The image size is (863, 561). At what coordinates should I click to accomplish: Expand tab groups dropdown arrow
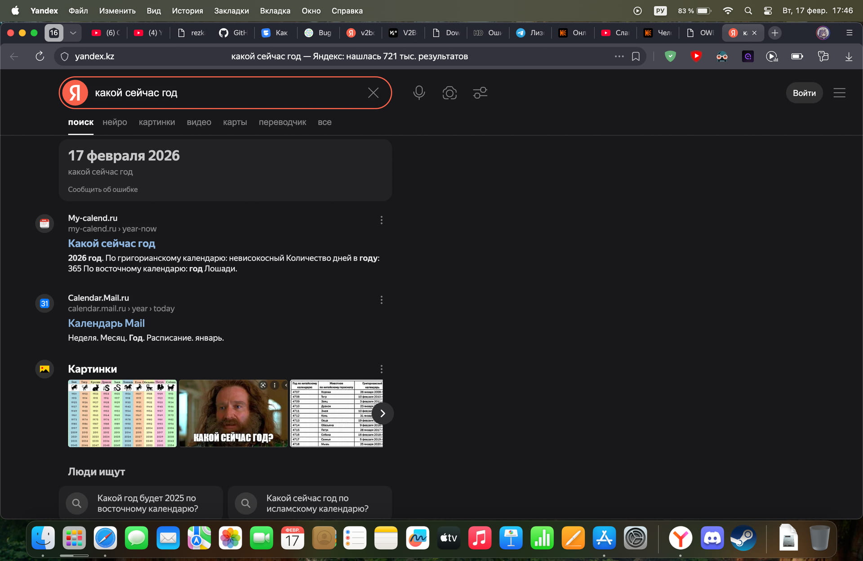(73, 33)
